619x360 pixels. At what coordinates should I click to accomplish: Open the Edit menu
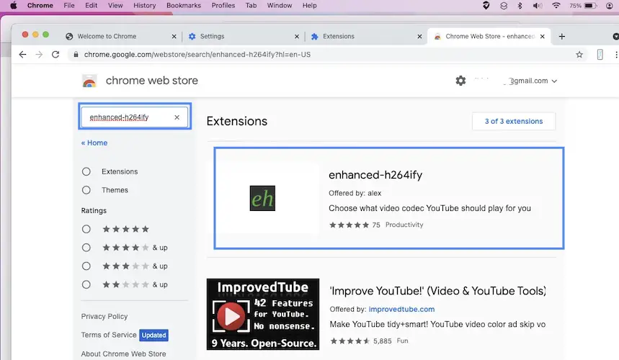(91, 6)
